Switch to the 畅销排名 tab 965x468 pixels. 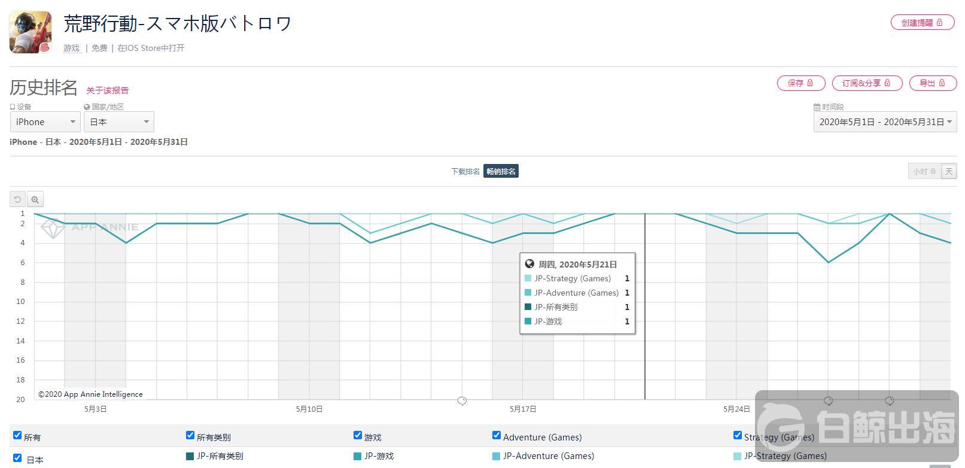point(501,172)
